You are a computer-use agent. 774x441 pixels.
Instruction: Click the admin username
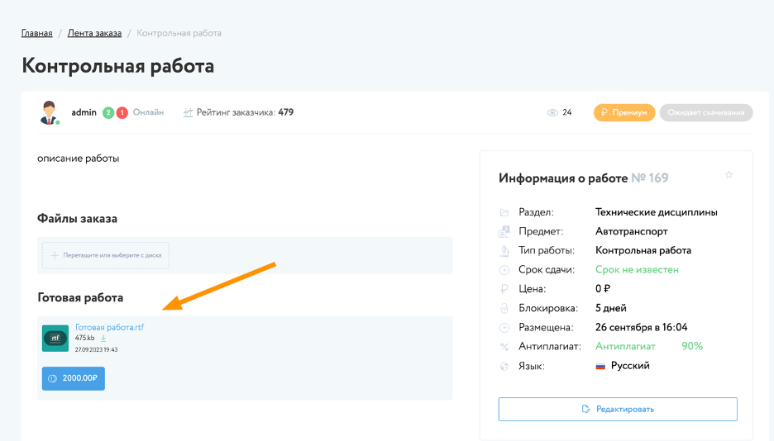pyautogui.click(x=84, y=112)
